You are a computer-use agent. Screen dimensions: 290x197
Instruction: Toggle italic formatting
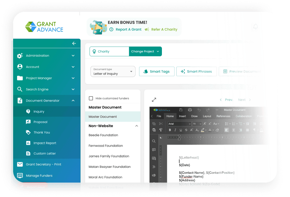[175, 130]
